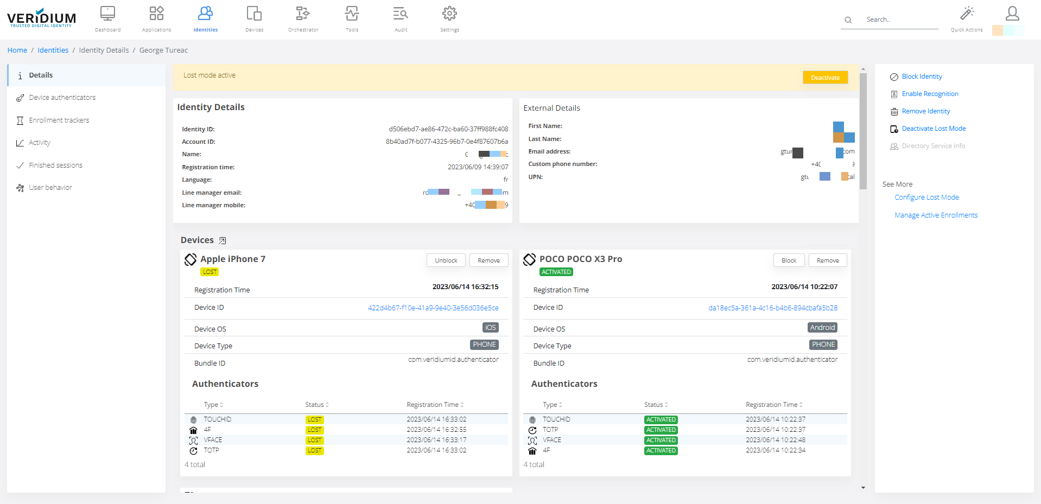
Task: Open Enrollment trackers in sidebar
Action: coord(59,120)
